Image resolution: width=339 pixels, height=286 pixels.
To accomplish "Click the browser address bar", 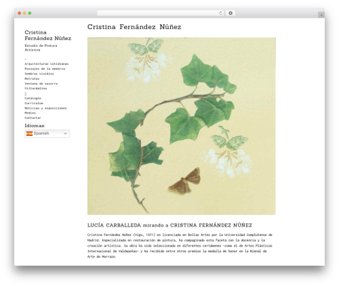I will coord(161,14).
